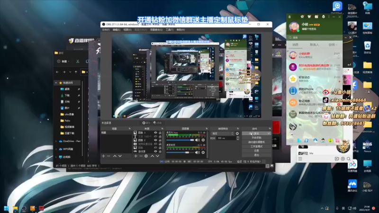Open the Desktop Audio settings gear
This screenshot has width=379, height=213.
click(203, 152)
